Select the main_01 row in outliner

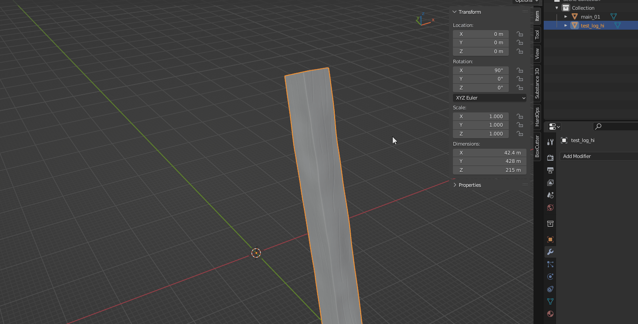pos(591,16)
